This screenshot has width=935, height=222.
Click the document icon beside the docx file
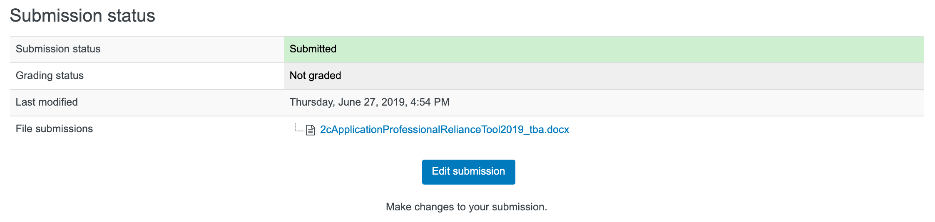(x=310, y=130)
